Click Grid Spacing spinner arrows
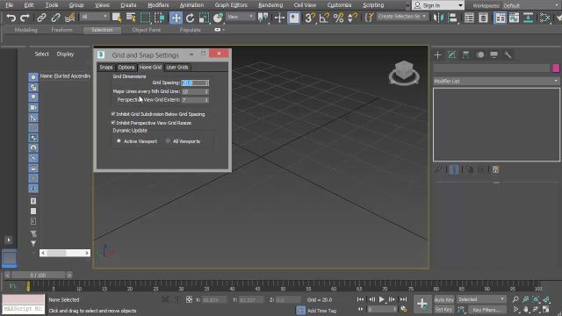The width and height of the screenshot is (562, 316). coord(206,83)
